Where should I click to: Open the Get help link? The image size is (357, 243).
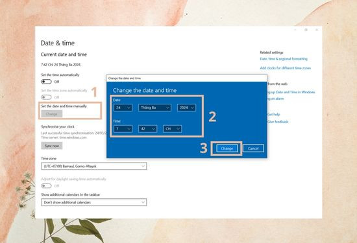(x=274, y=114)
